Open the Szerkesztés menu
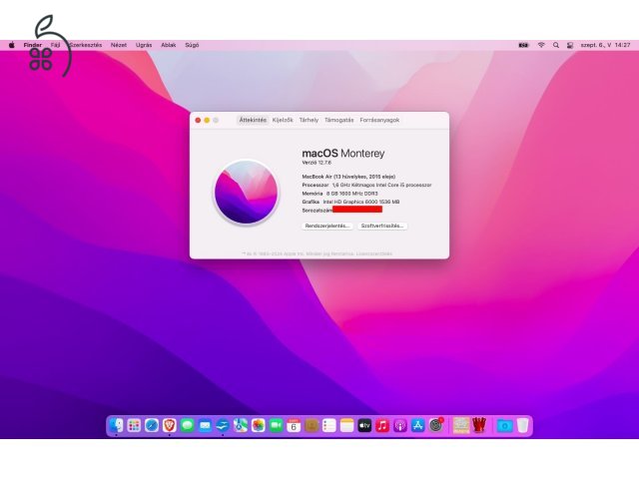639x479 pixels. pos(85,45)
